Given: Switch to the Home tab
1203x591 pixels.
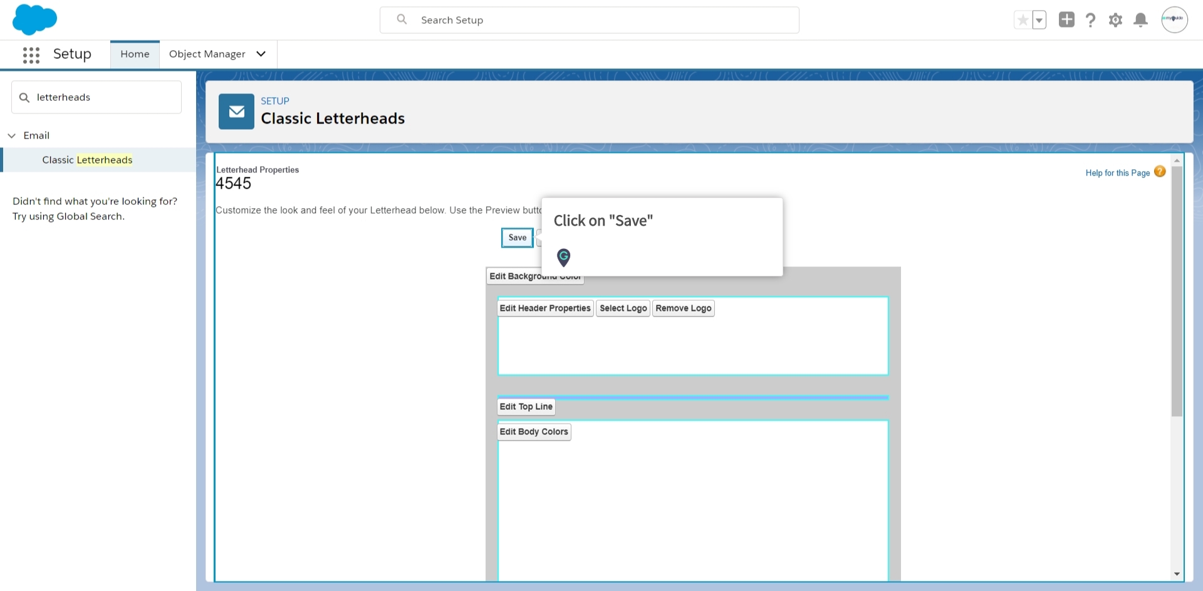Looking at the screenshot, I should 135,54.
